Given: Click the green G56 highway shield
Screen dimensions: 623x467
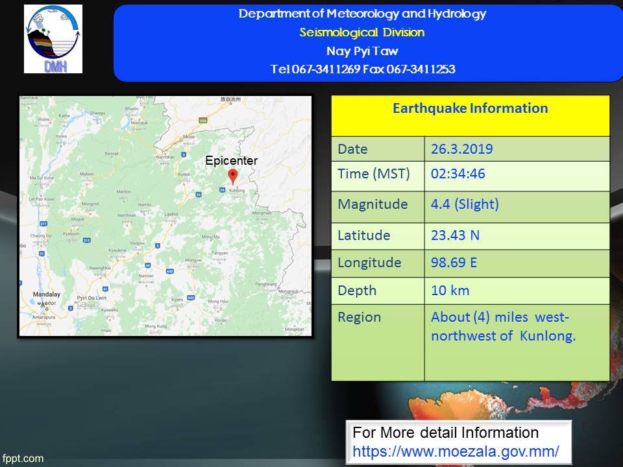Looking at the screenshot, I should click(202, 120).
